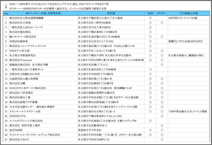
Task: Click the 株式会社ITreasure company name cell
Action: tap(43, 60)
